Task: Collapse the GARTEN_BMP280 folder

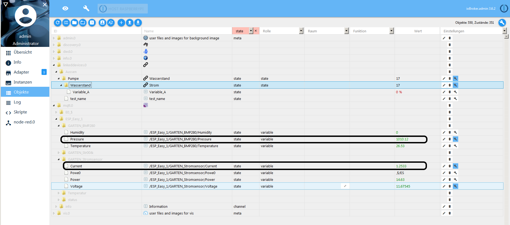Action: (59, 126)
